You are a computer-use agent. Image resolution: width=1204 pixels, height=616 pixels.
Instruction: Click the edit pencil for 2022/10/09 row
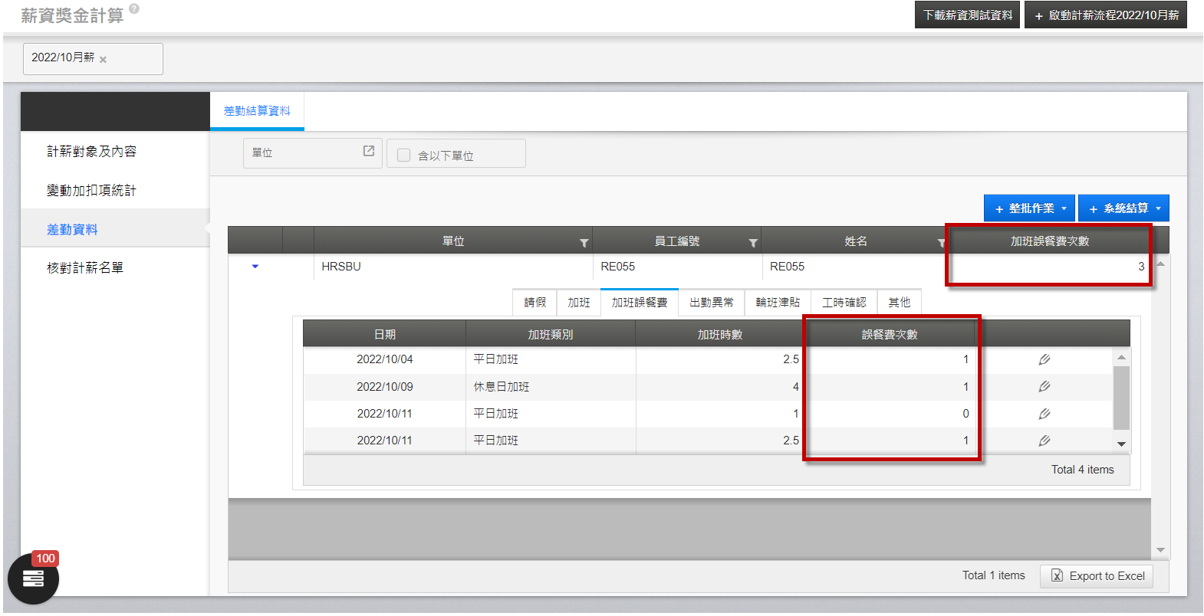coord(1044,387)
